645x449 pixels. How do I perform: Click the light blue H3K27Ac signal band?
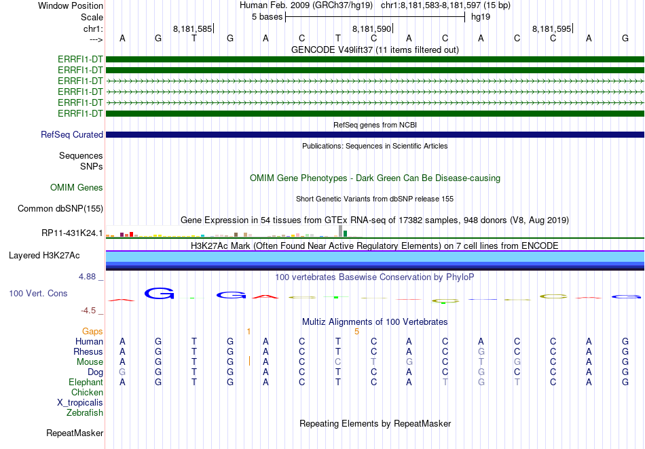[x=375, y=257]
